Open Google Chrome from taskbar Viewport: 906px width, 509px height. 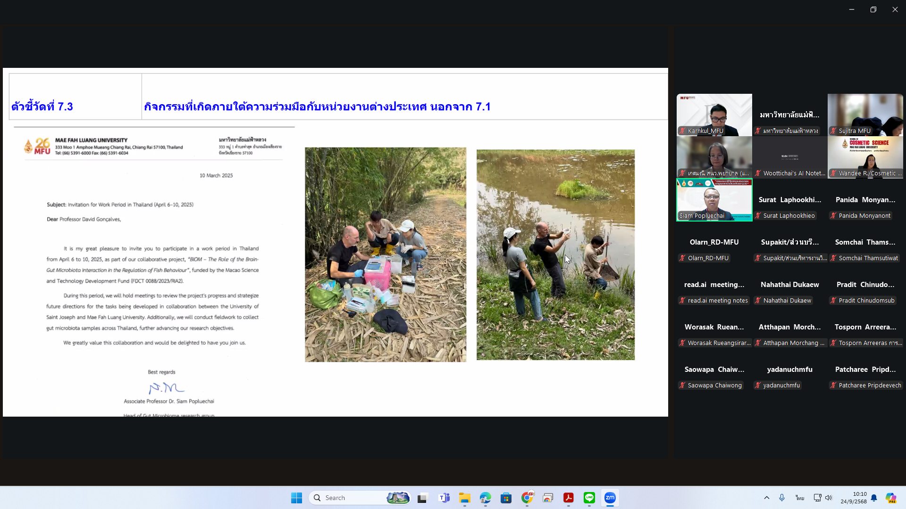(527, 498)
